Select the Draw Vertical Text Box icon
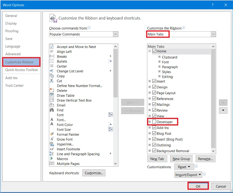Screen dimensions: 233x193 click(x=52, y=100)
